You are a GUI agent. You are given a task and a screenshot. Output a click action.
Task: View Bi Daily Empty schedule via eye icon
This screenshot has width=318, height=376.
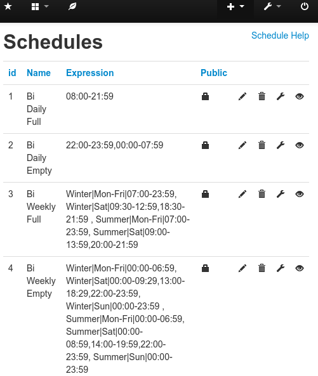300,145
